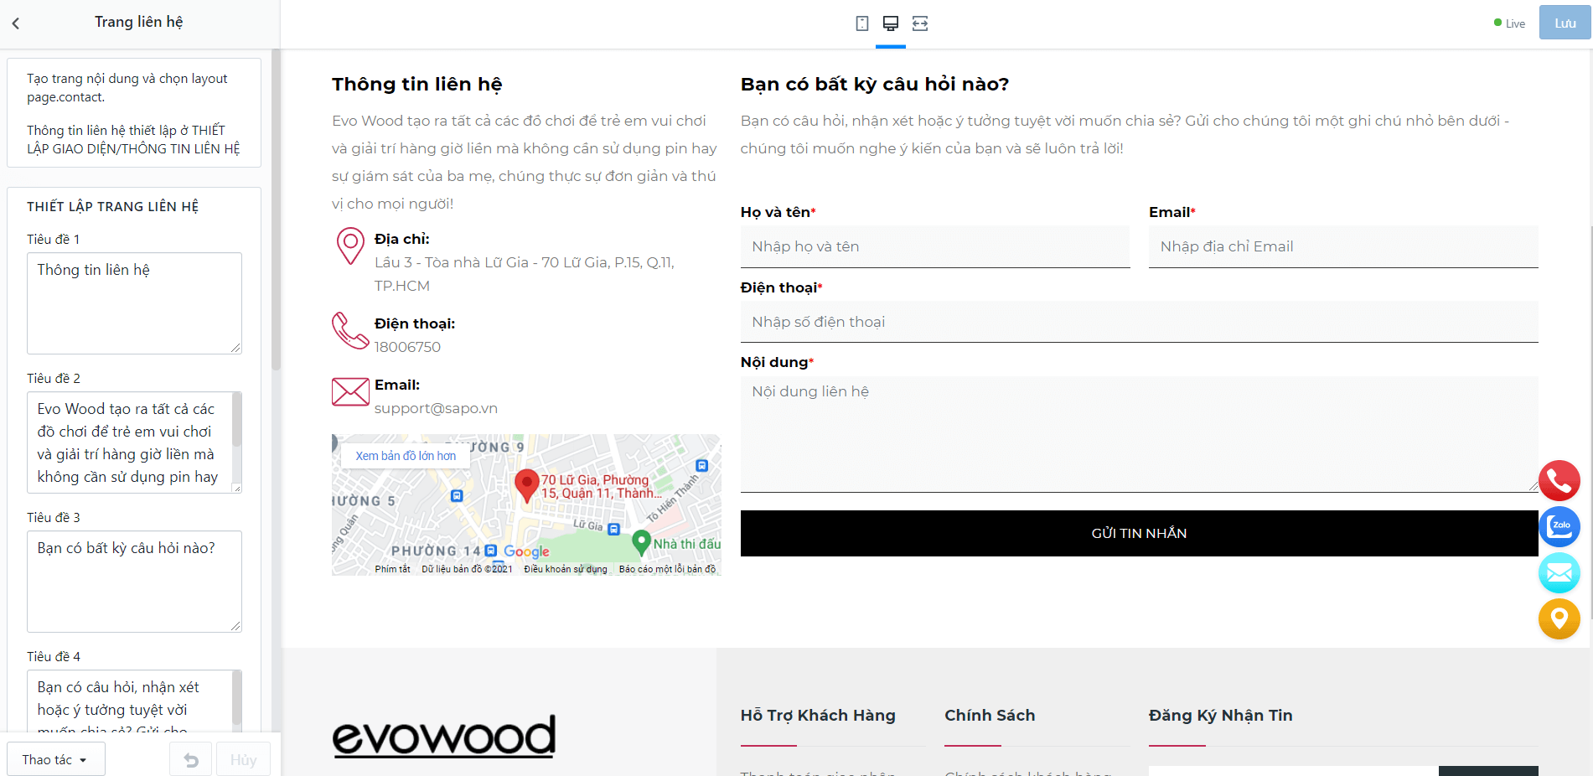Switch to mobile preview icon
This screenshot has height=776, width=1593.
pos(862,23)
